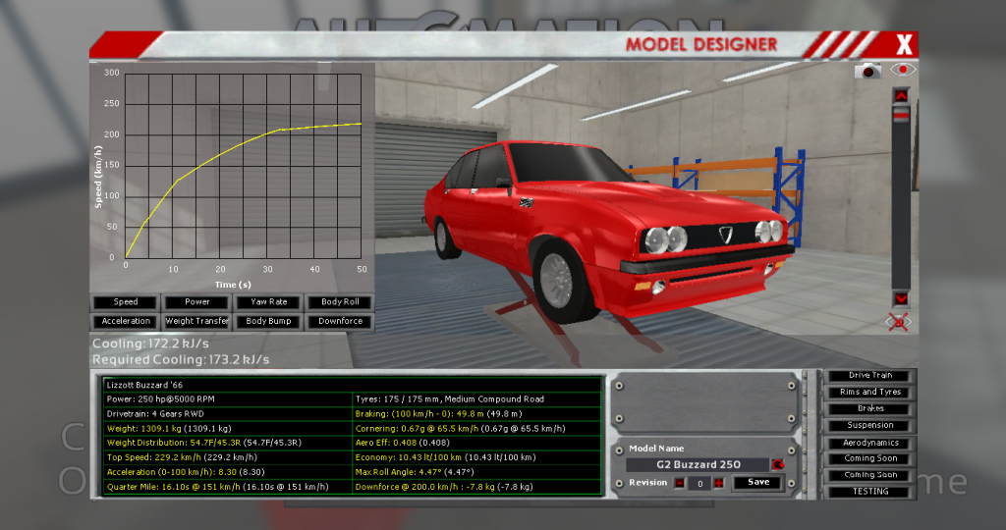Click the red up arrow scroller

(901, 96)
